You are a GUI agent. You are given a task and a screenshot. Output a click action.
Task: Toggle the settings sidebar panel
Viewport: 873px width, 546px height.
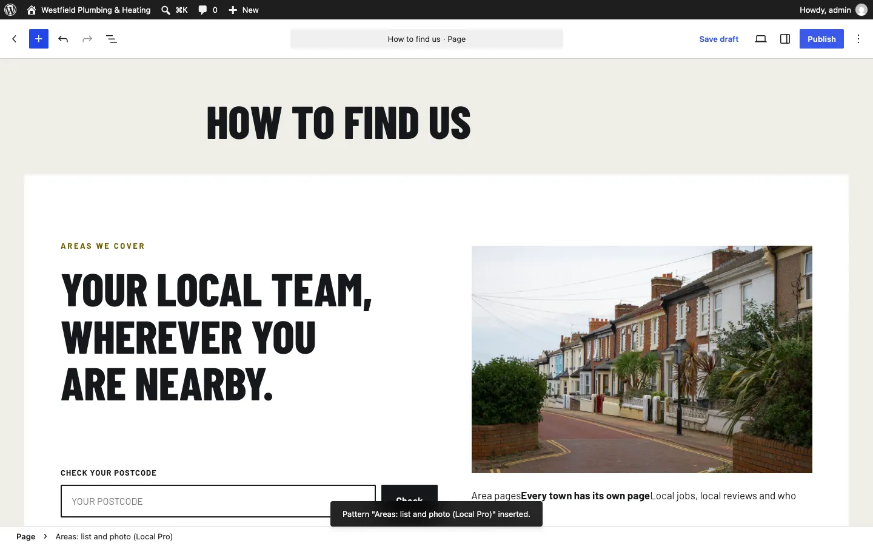(x=785, y=39)
